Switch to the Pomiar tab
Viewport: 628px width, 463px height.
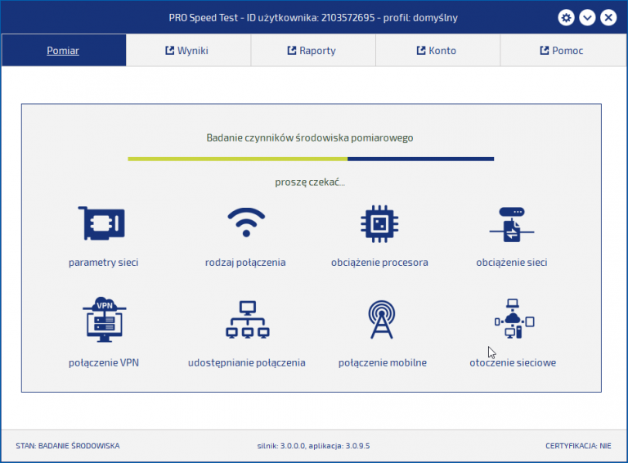coord(63,51)
